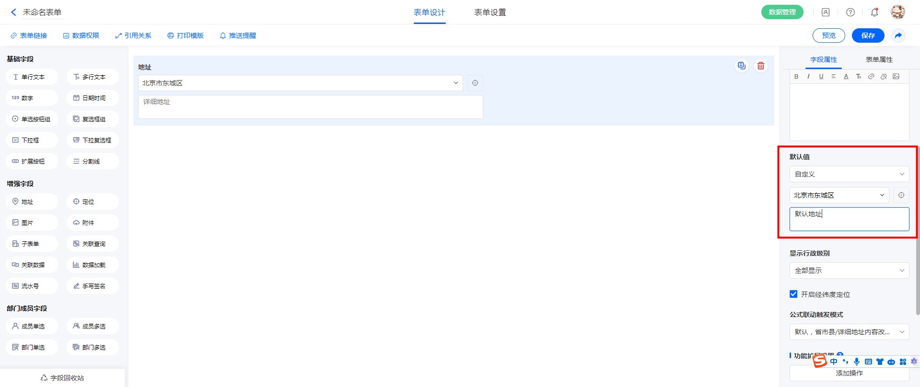The width and height of the screenshot is (920, 387).
Task: Expand the 默认值 自定义 dropdown
Action: tap(849, 174)
